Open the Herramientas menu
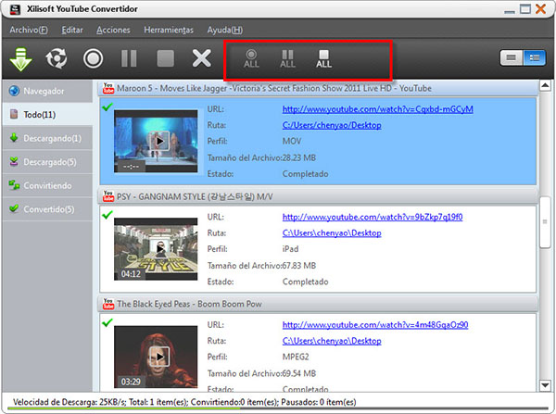 (x=169, y=30)
